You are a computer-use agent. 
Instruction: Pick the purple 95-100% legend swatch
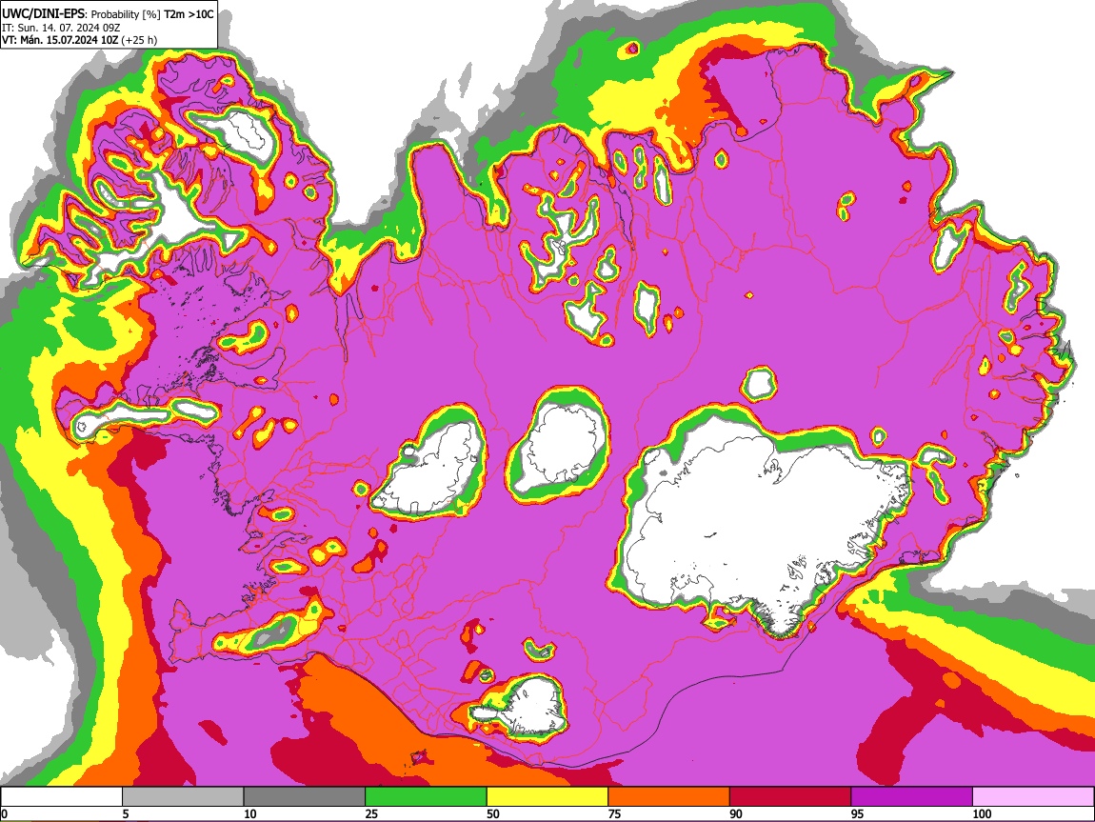pyautogui.click(x=912, y=796)
